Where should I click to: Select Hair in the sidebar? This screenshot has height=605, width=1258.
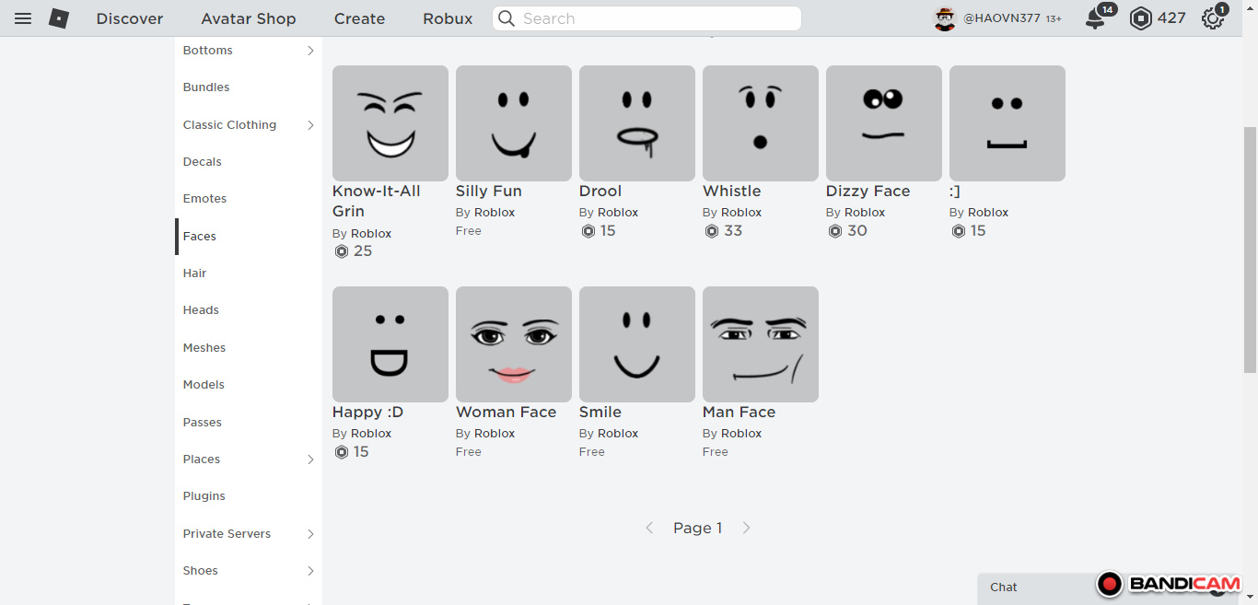195,273
